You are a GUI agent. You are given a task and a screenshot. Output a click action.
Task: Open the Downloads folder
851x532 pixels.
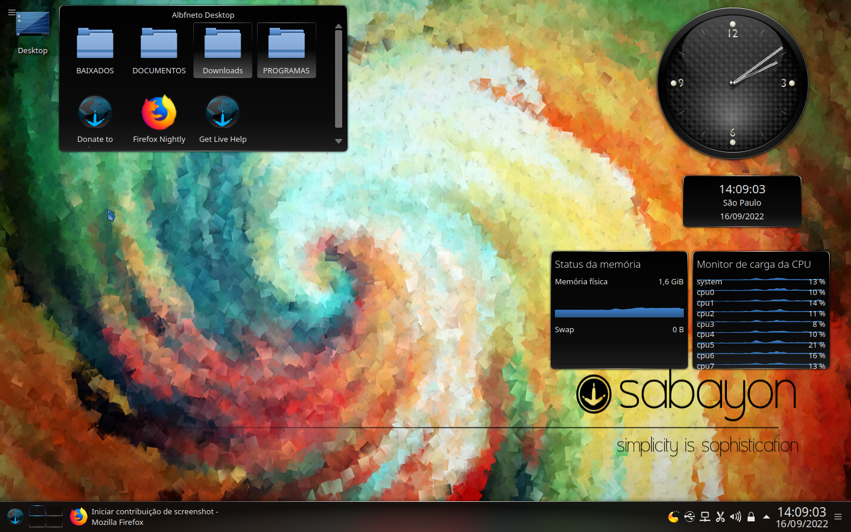tap(223, 51)
